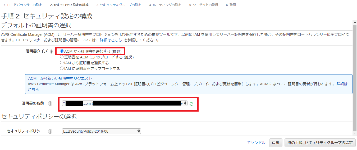Open 詳細はこちら link in HTTPS listener description
The height and width of the screenshot is (150, 357).
click(x=111, y=40)
